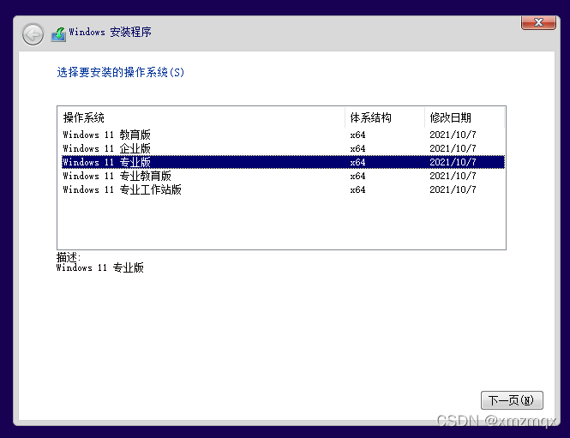Click the 体系结构 column header
The image size is (570, 438).
[385, 117]
